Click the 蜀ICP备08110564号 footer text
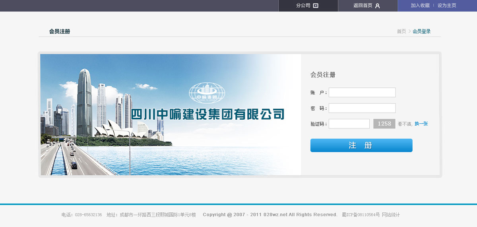477x227 pixels. tap(361, 215)
